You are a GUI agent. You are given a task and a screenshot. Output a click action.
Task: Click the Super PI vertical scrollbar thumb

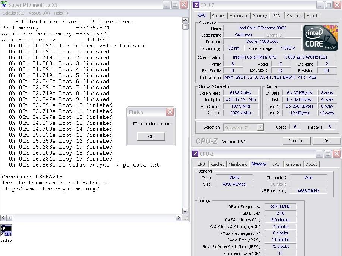click(185, 27)
